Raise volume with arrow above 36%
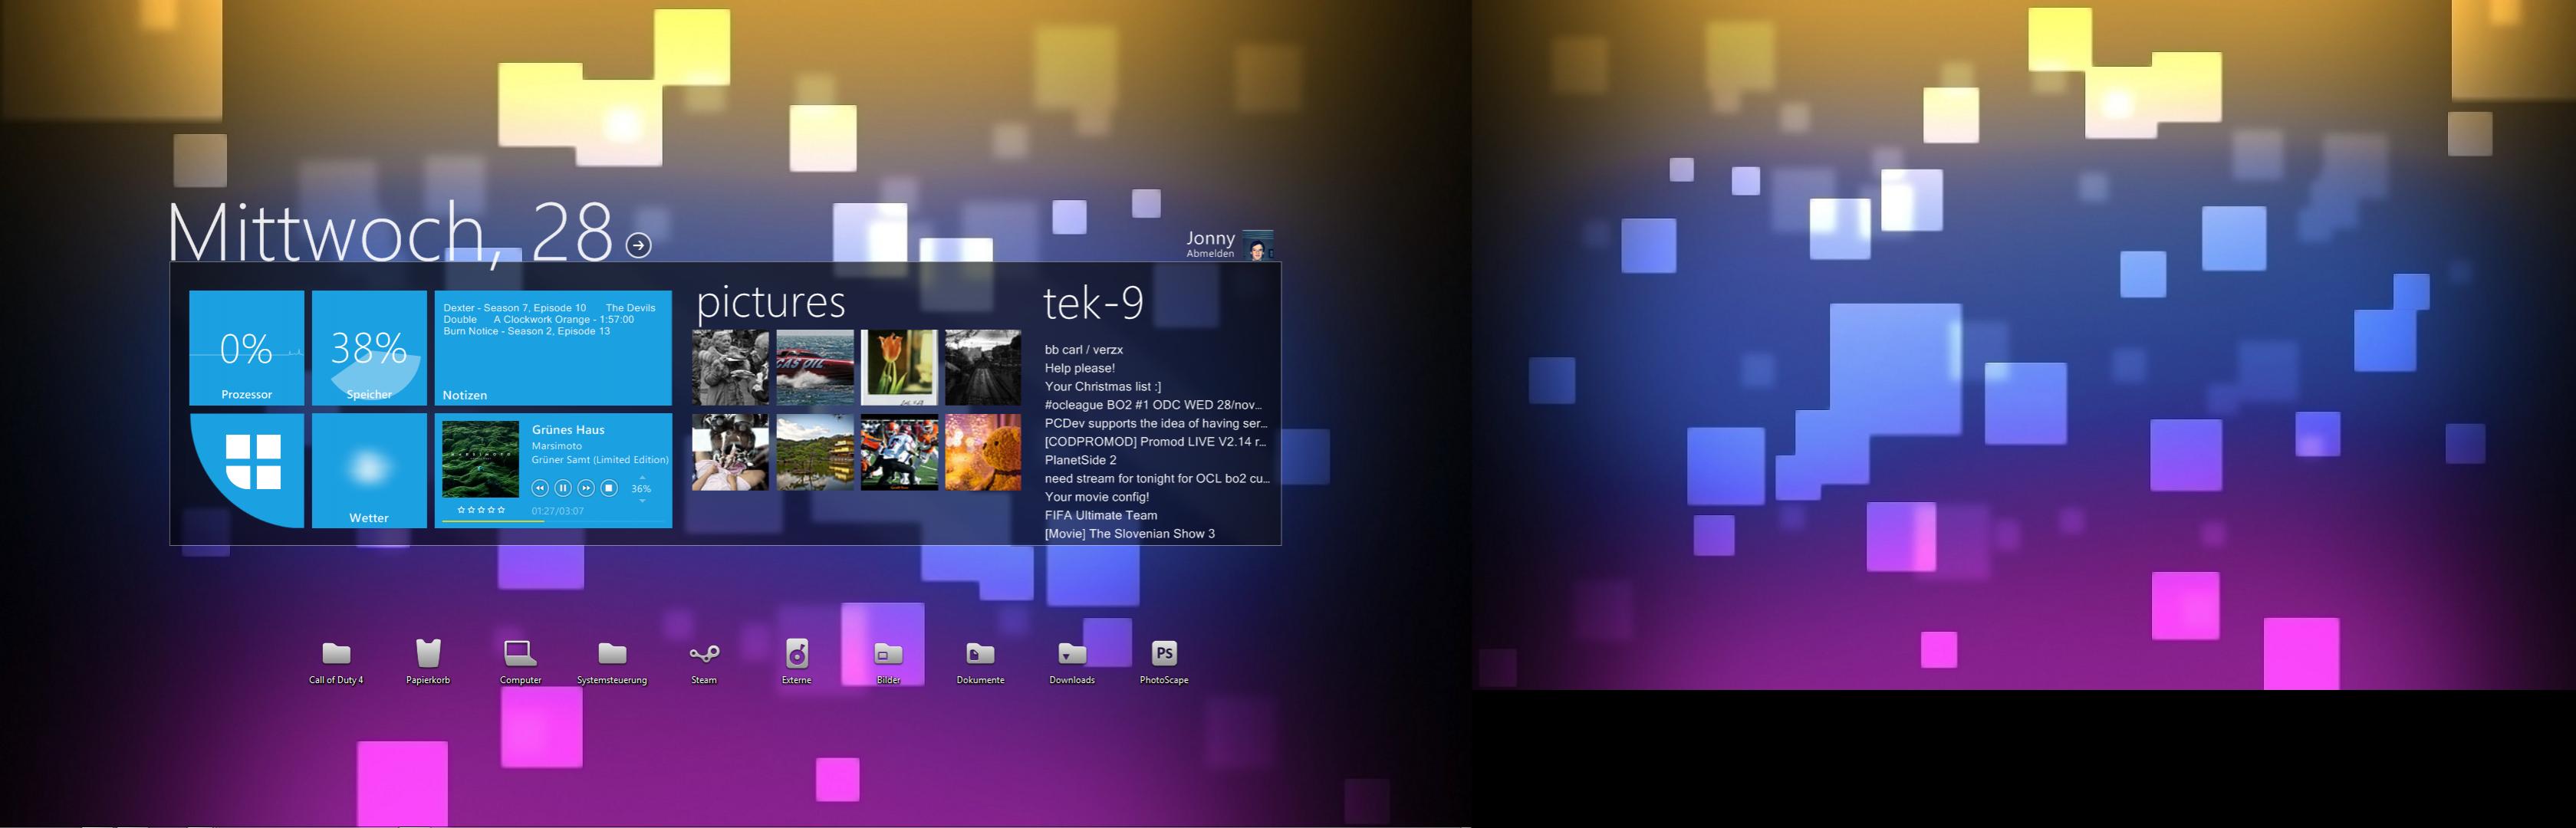2576x828 pixels. [x=642, y=477]
